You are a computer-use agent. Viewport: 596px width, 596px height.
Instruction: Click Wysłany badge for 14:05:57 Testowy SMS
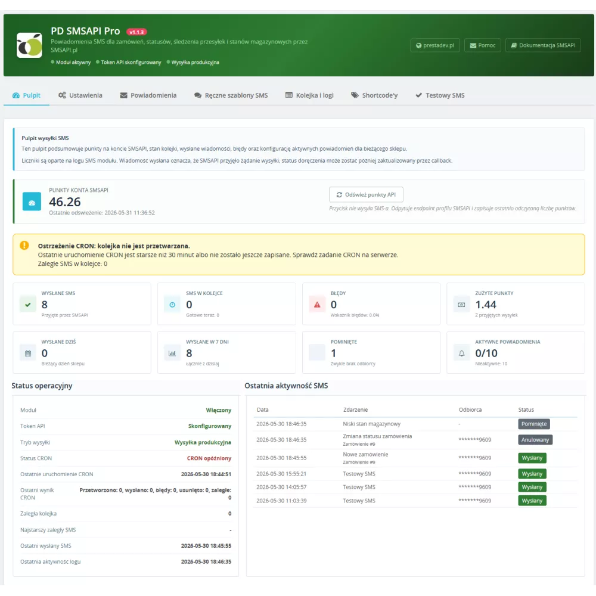coord(532,488)
